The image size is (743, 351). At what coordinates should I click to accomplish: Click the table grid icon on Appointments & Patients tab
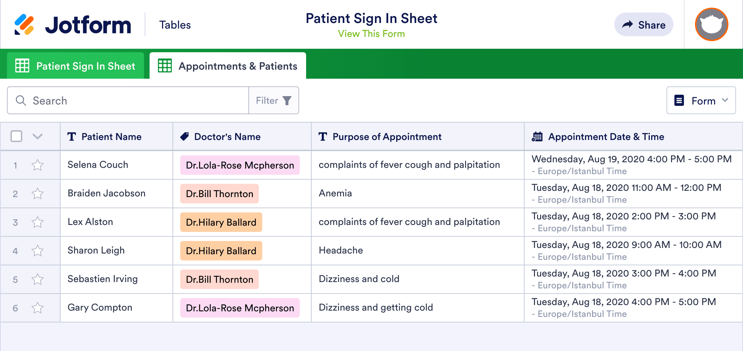click(x=165, y=65)
